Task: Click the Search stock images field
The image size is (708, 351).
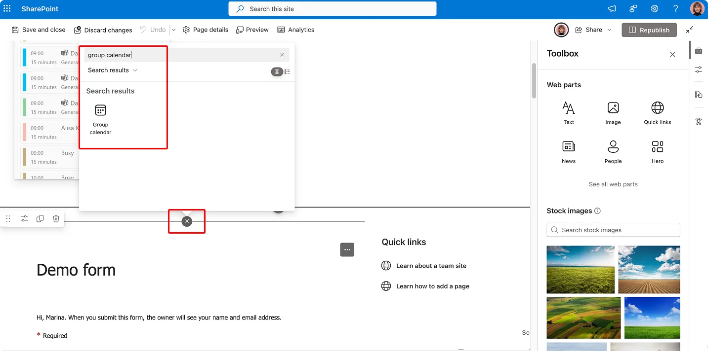Action: tap(613, 230)
